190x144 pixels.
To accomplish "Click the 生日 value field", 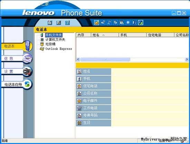I will (150, 123).
